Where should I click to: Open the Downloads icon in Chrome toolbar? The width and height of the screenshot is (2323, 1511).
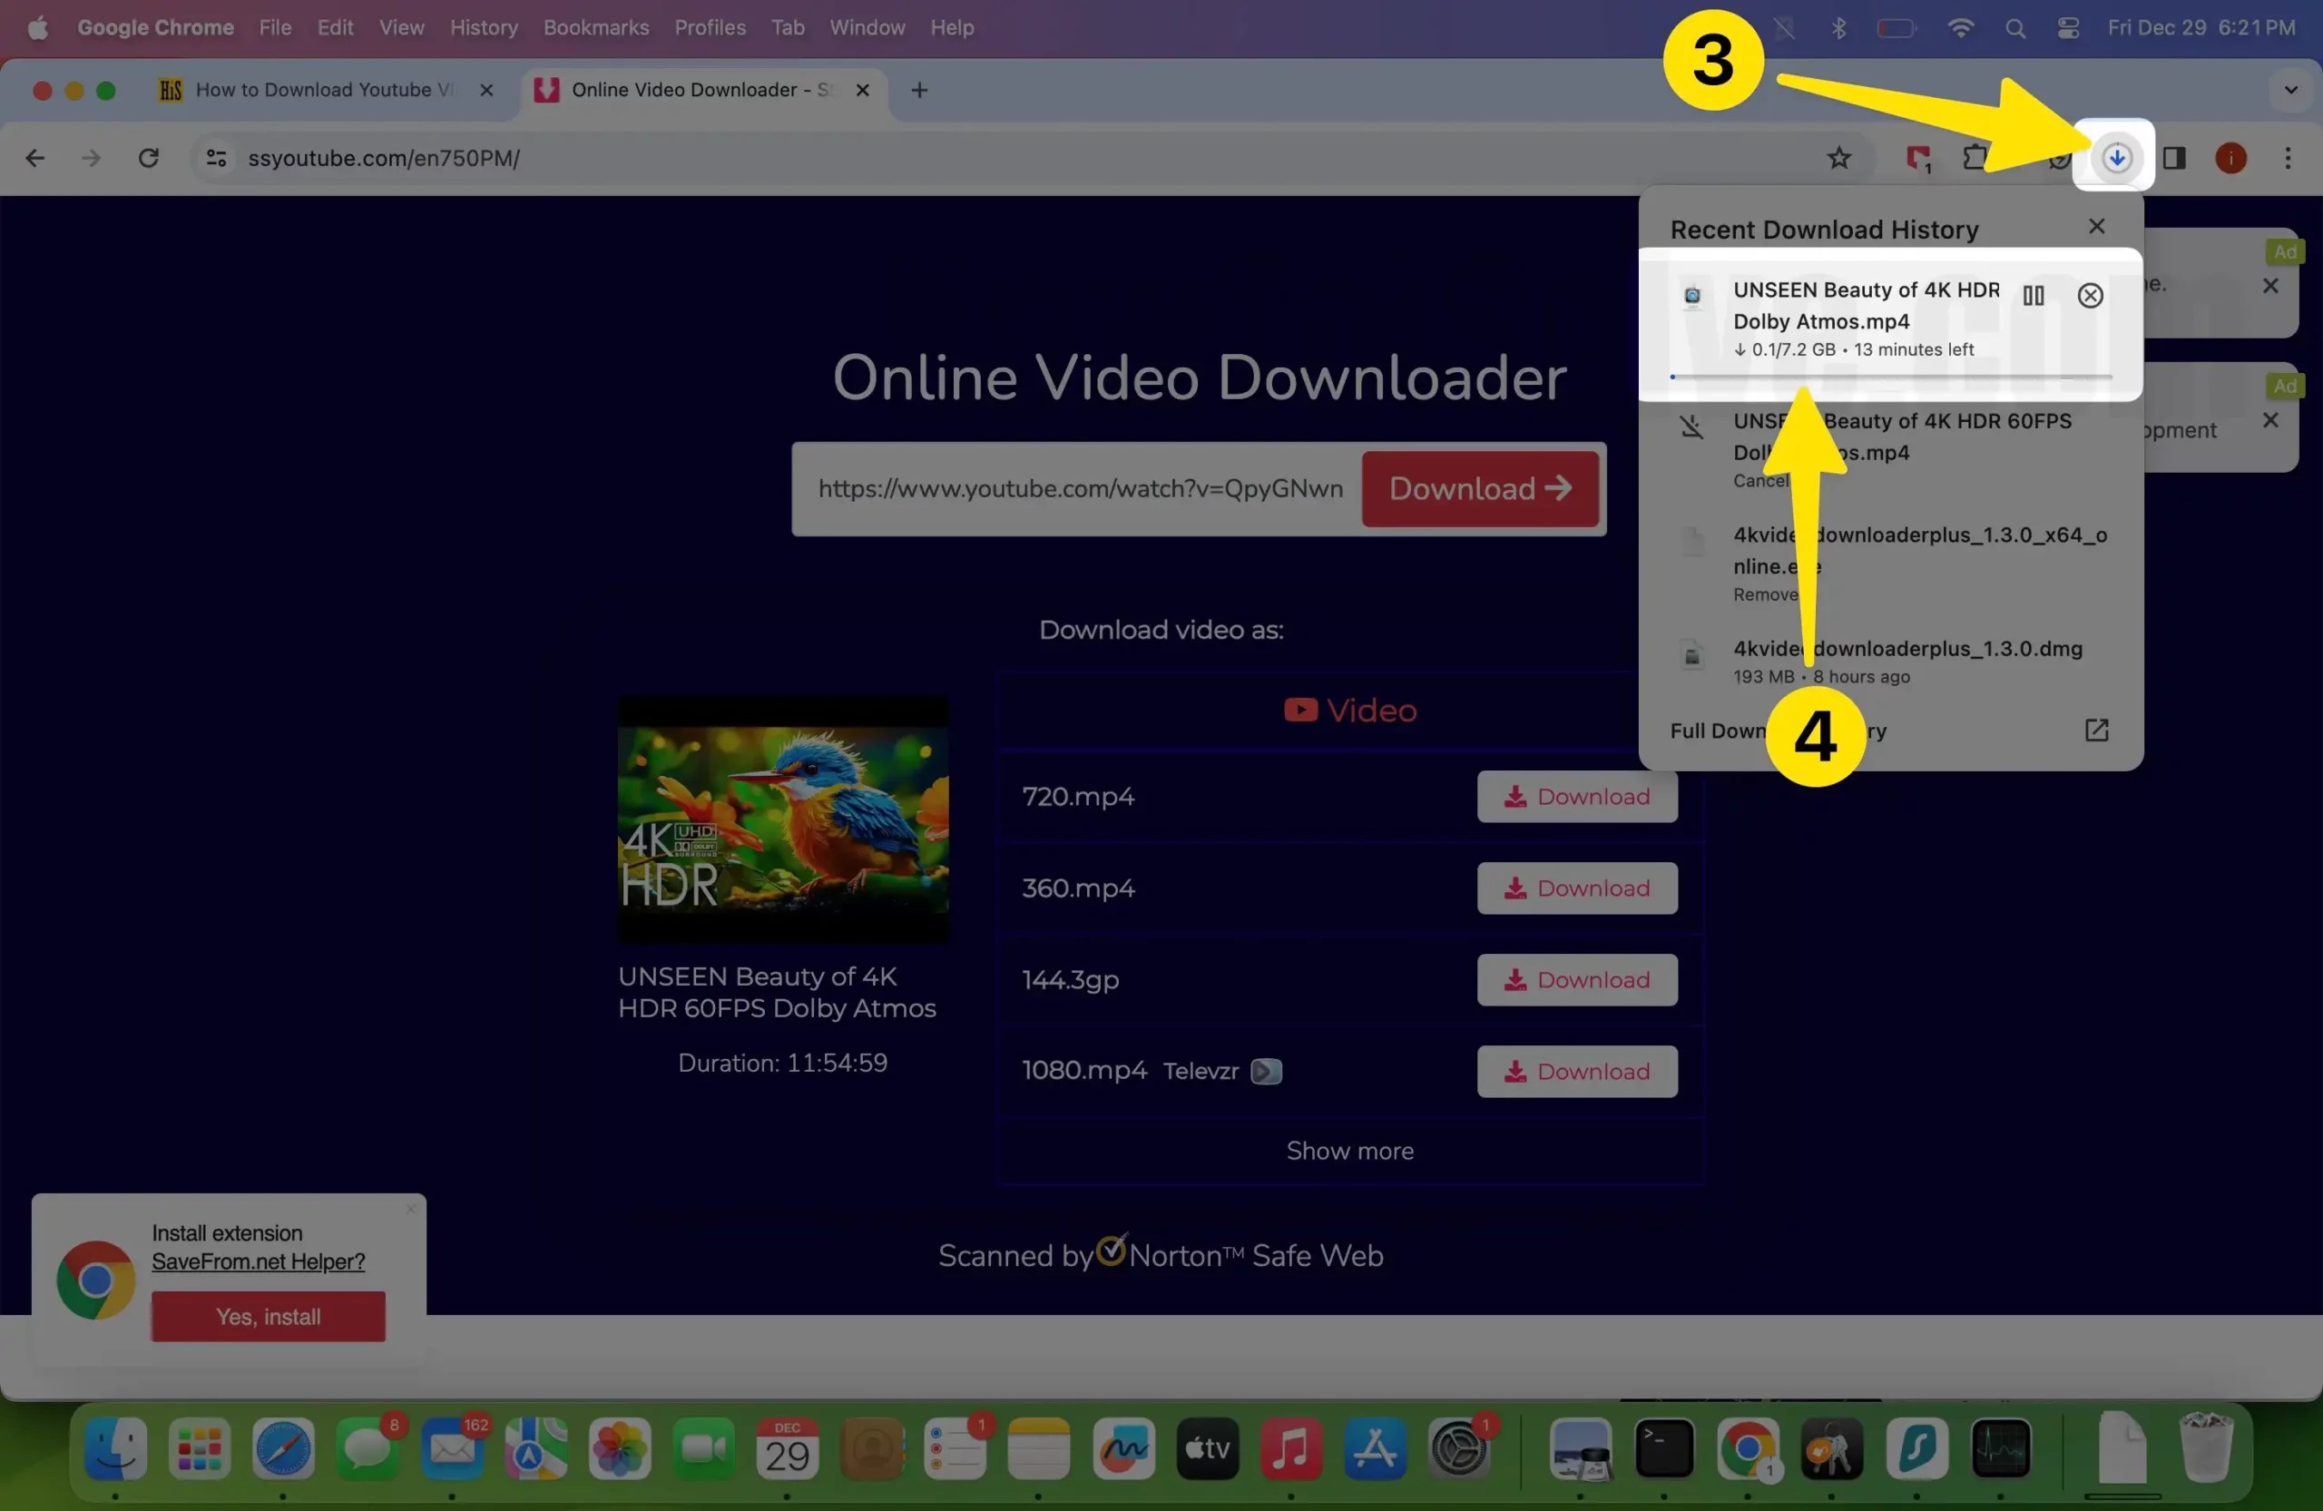(2114, 157)
